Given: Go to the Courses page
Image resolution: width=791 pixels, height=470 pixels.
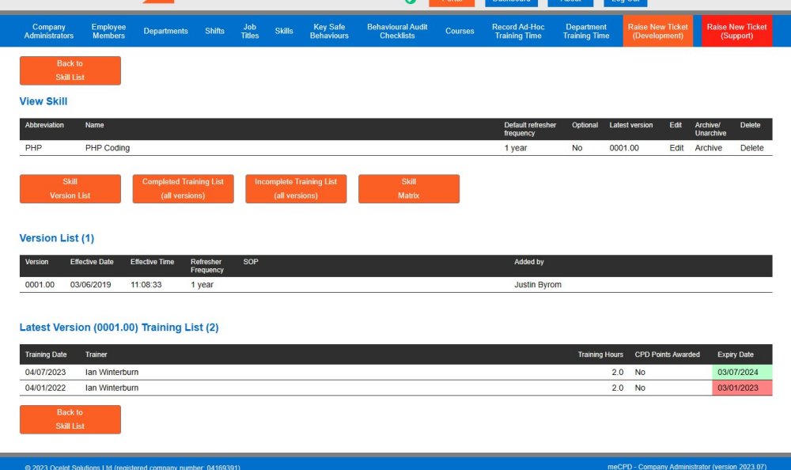Looking at the screenshot, I should click(460, 32).
